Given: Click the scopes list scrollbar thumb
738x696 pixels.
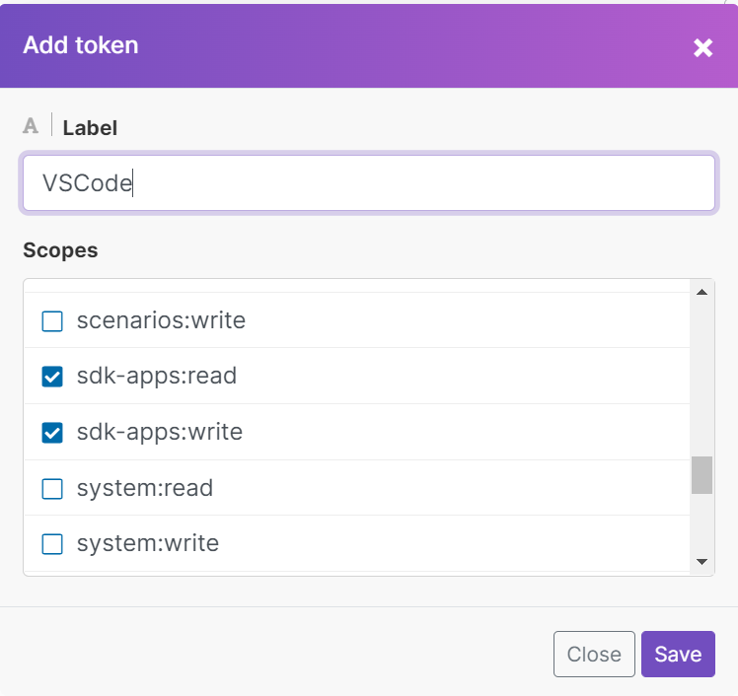Looking at the screenshot, I should pos(701,475).
